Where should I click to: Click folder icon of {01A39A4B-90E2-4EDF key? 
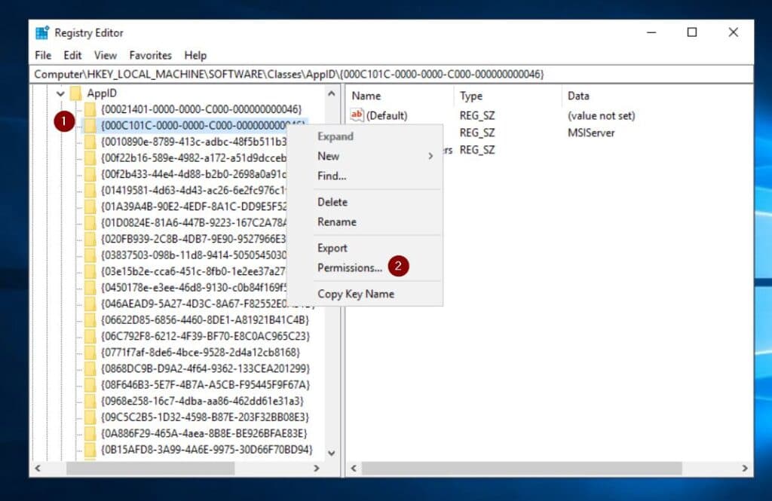coord(90,206)
